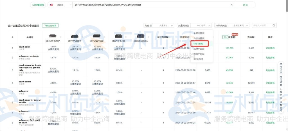The image size is (288, 131).
Task: Click the search volume value 51,763
Action: point(229,58)
